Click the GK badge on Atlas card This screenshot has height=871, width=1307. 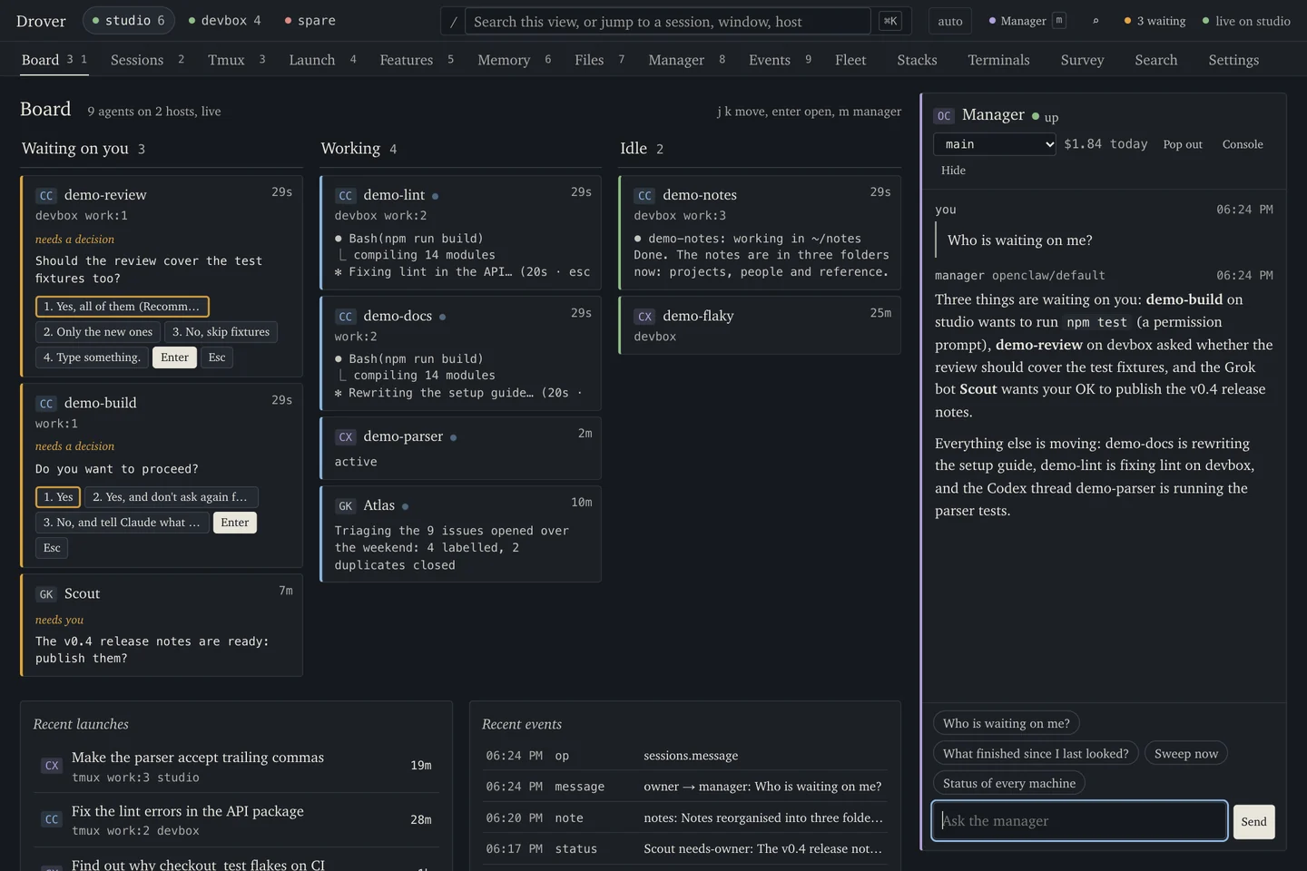pos(346,506)
